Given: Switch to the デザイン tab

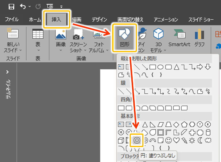Looking at the screenshot, I should [x=99, y=20].
